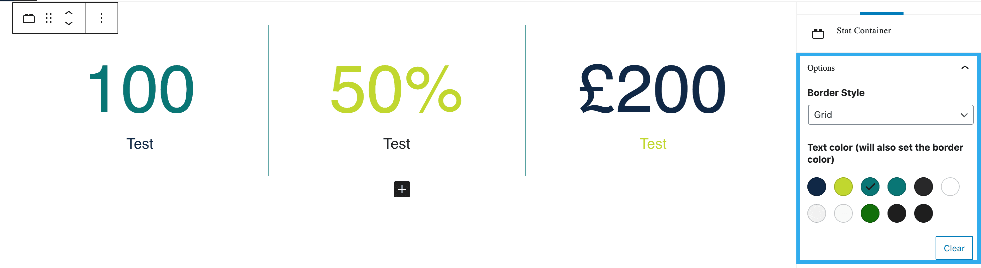Deselect the checked teal color swatch

[870, 187]
